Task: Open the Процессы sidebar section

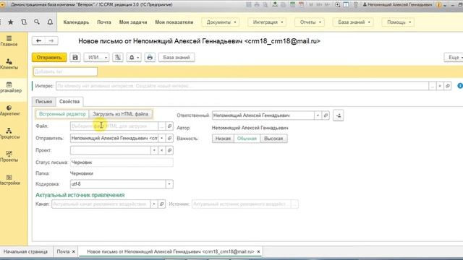Action: click(x=9, y=134)
